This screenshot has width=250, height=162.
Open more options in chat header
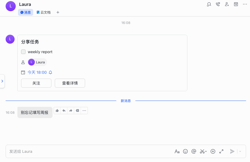[245, 4]
